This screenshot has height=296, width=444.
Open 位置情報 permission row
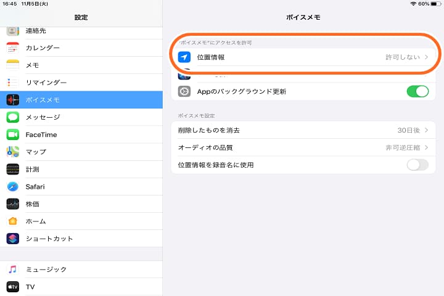coord(303,57)
